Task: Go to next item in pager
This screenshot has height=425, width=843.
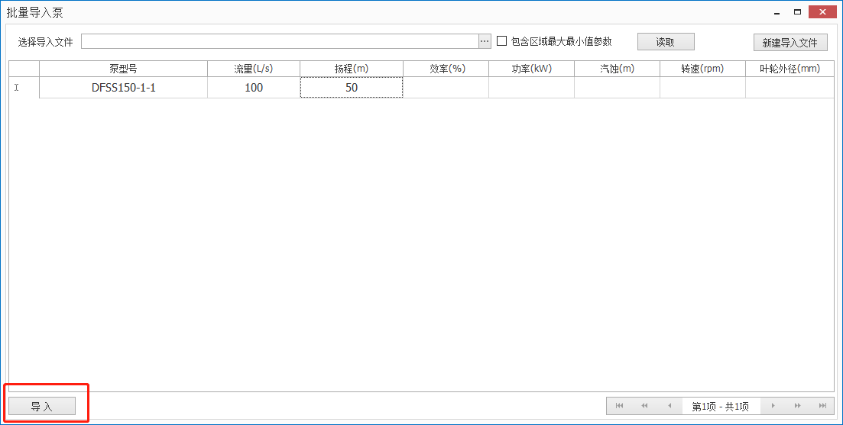Action: click(x=773, y=406)
